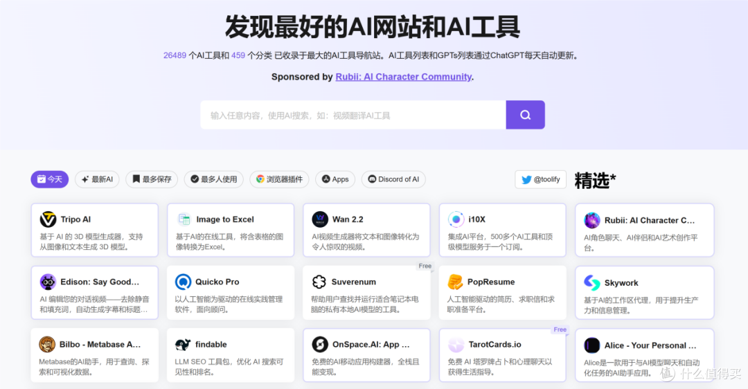Click the Twitter bird icon beside @toolify
Image resolution: width=748 pixels, height=389 pixels.
526,180
